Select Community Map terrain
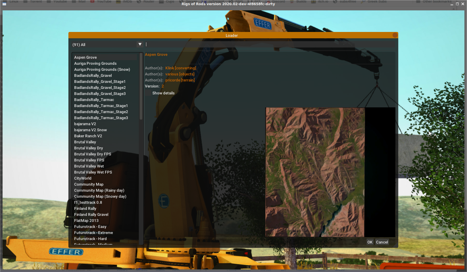Image resolution: width=467 pixels, height=272 pixels. [x=105, y=184]
